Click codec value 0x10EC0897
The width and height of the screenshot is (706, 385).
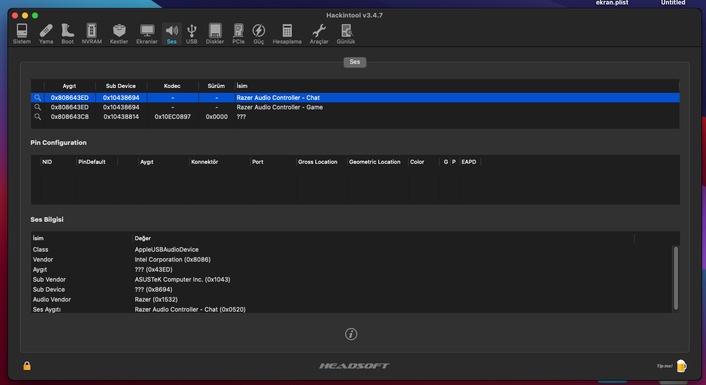click(x=172, y=117)
